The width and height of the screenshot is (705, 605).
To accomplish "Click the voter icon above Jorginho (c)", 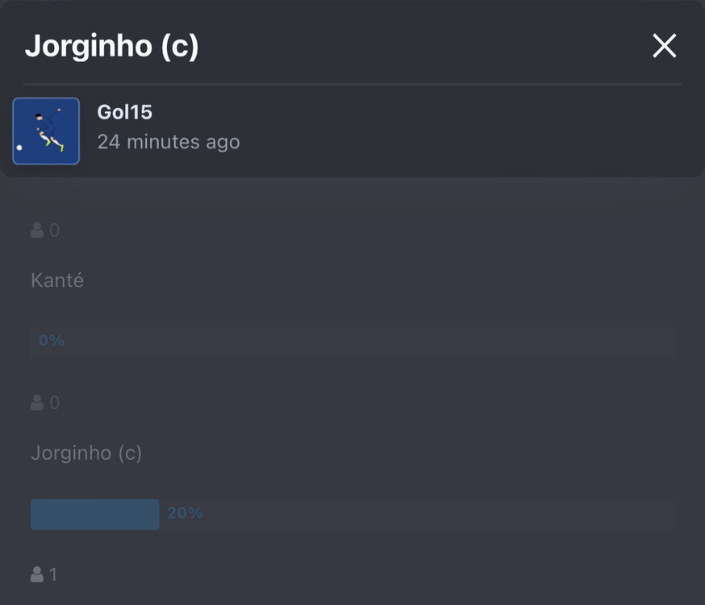I will tap(37, 403).
